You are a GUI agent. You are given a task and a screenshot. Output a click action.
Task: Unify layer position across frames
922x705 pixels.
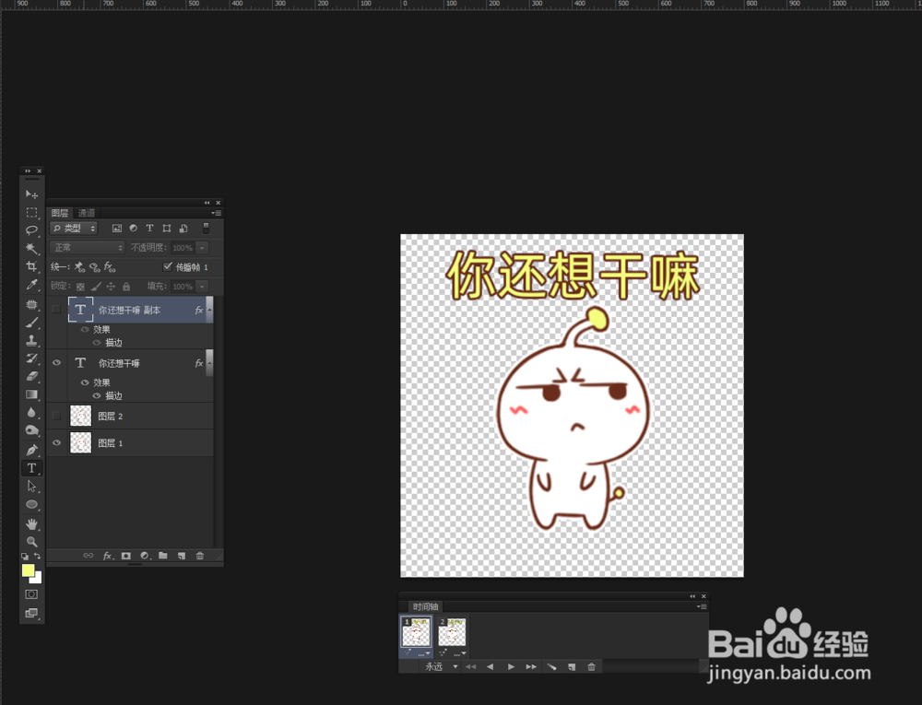tap(80, 267)
